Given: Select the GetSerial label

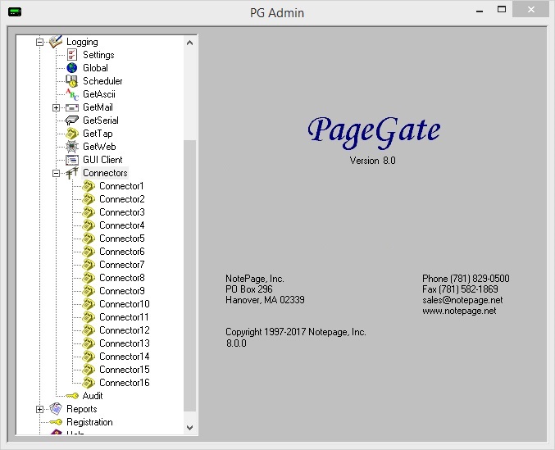Looking at the screenshot, I should [x=101, y=120].
